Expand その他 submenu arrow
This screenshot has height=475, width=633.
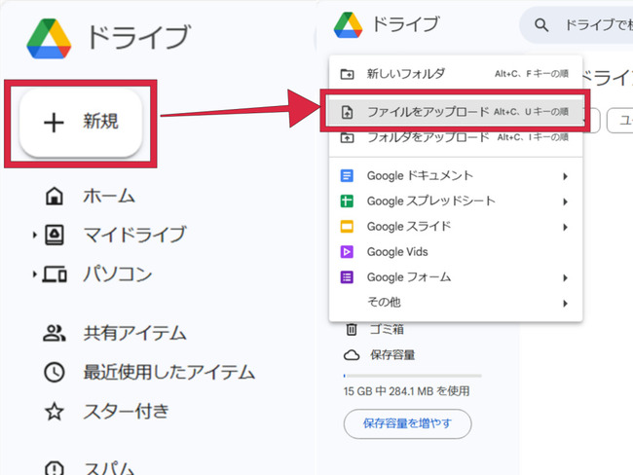coord(566,303)
